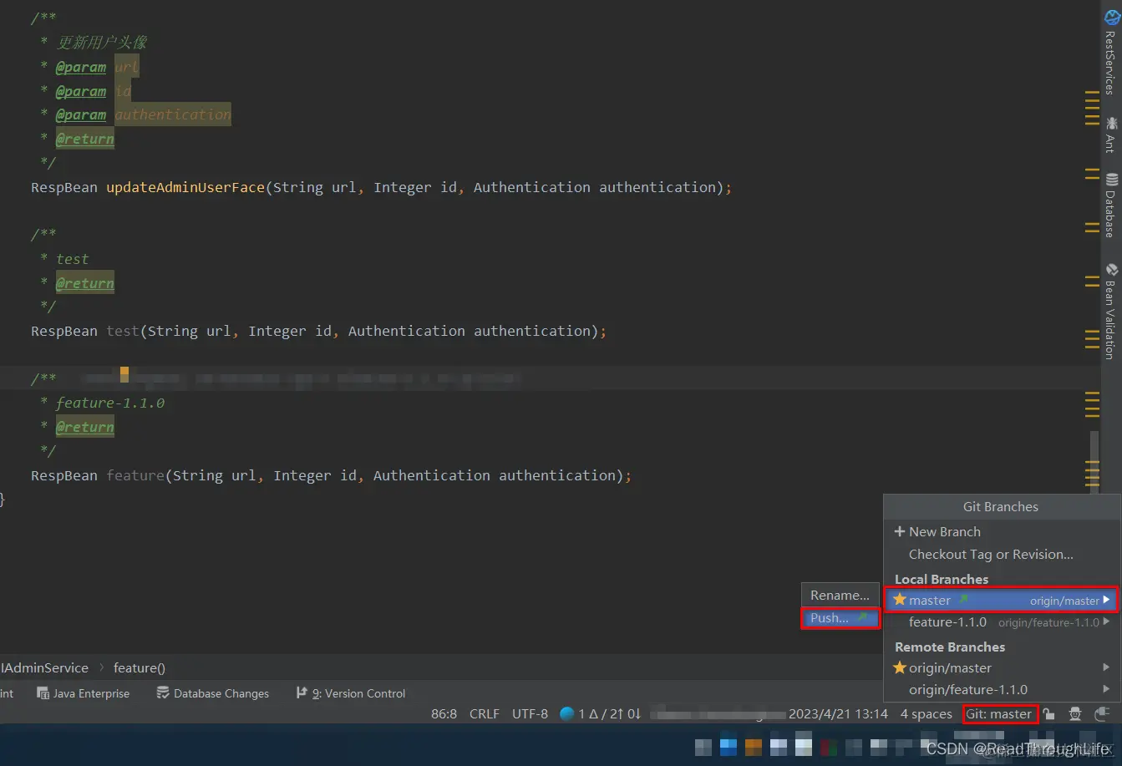Click the 更新用户头像 comment text
This screenshot has height=766, width=1122.
point(102,43)
